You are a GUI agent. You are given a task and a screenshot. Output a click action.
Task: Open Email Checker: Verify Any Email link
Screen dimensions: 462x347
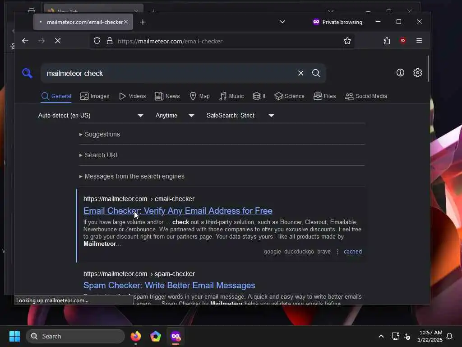pyautogui.click(x=178, y=211)
